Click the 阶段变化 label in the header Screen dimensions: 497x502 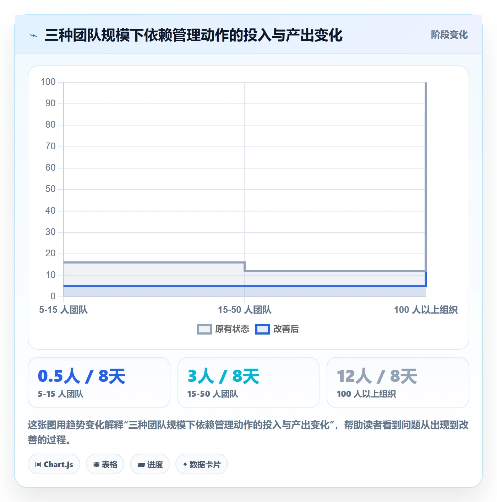449,35
